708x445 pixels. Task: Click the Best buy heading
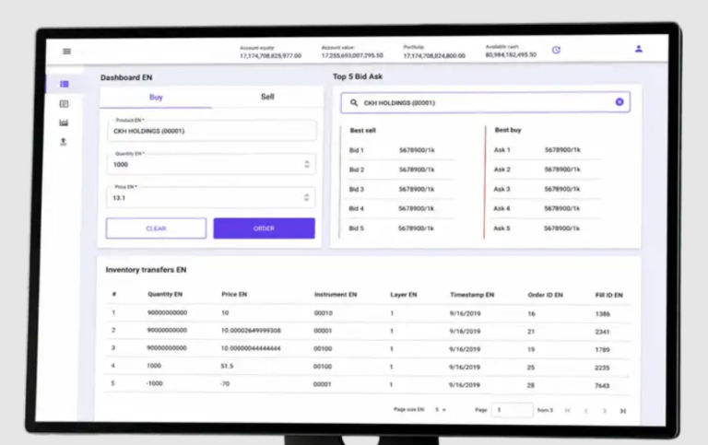(508, 130)
